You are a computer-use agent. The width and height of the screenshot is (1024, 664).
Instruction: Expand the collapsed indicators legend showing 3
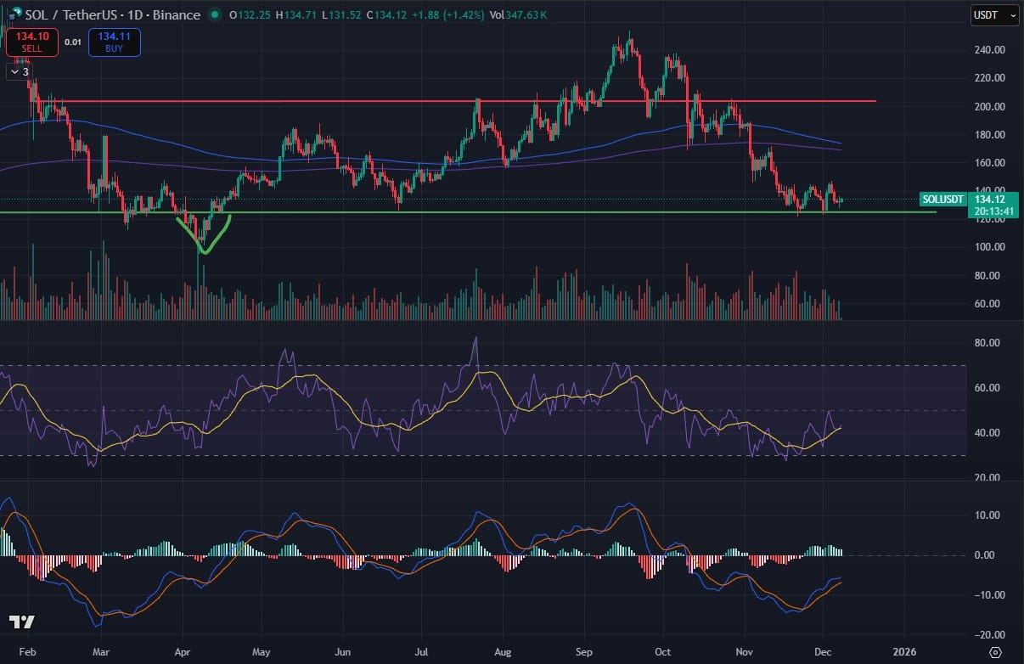(20, 72)
